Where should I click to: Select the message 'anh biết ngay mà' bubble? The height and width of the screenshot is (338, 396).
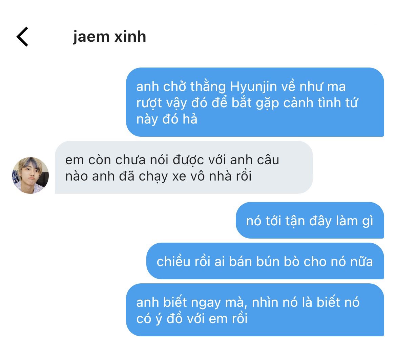pos(255,310)
